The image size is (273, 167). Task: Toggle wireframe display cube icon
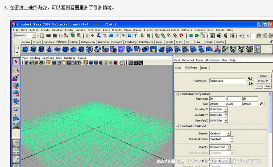click(x=86, y=63)
